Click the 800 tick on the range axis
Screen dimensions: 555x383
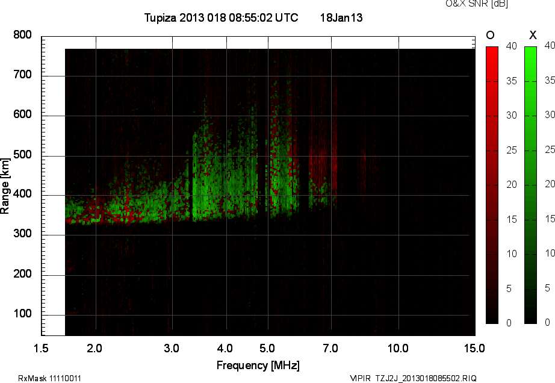(x=23, y=35)
